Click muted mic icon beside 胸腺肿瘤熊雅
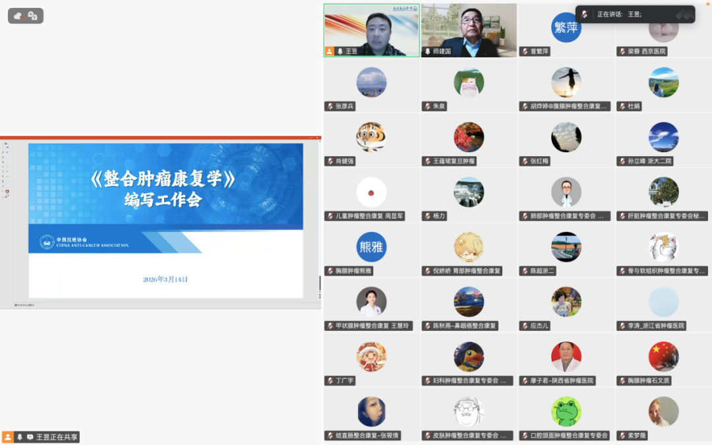 (330, 271)
